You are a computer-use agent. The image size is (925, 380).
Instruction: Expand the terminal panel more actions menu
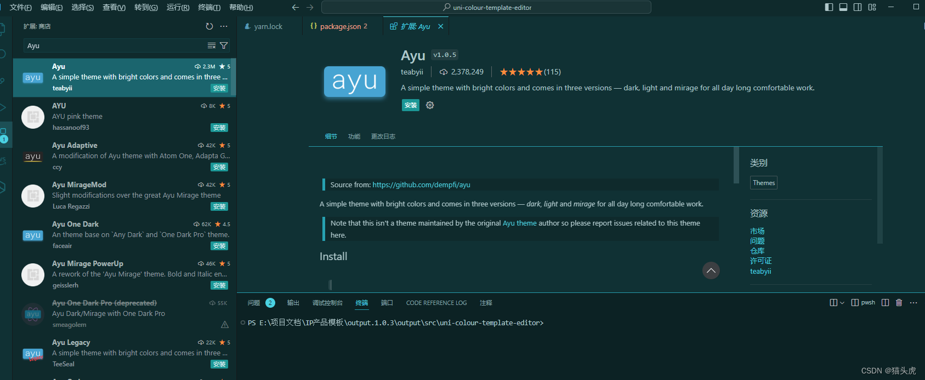(x=913, y=303)
